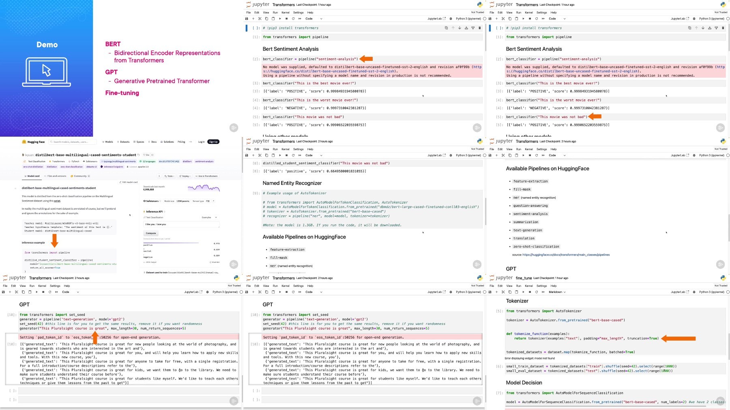
Task: Click the Jupyter logo in fine_tune notebook
Action: [501, 278]
